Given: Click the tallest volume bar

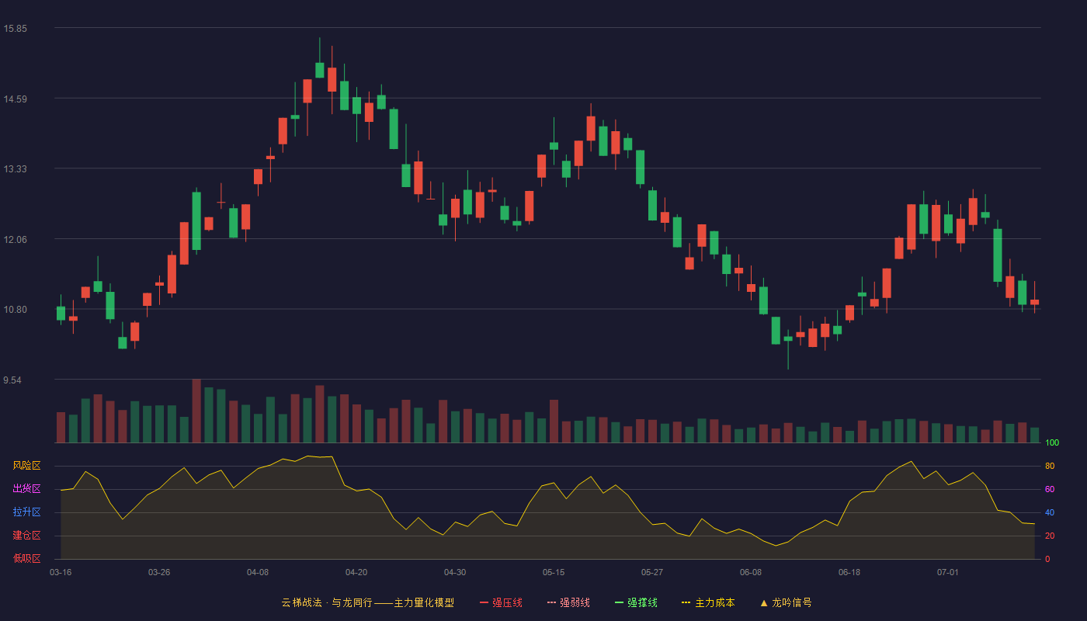Looking at the screenshot, I should click(196, 411).
